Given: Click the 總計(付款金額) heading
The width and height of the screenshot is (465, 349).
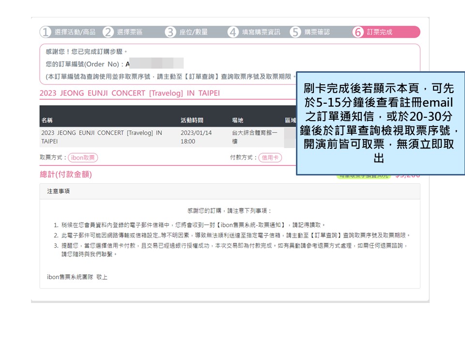Looking at the screenshot, I should [x=65, y=174].
